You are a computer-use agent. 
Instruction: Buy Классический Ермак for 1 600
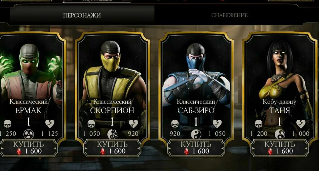pyautogui.click(x=29, y=148)
